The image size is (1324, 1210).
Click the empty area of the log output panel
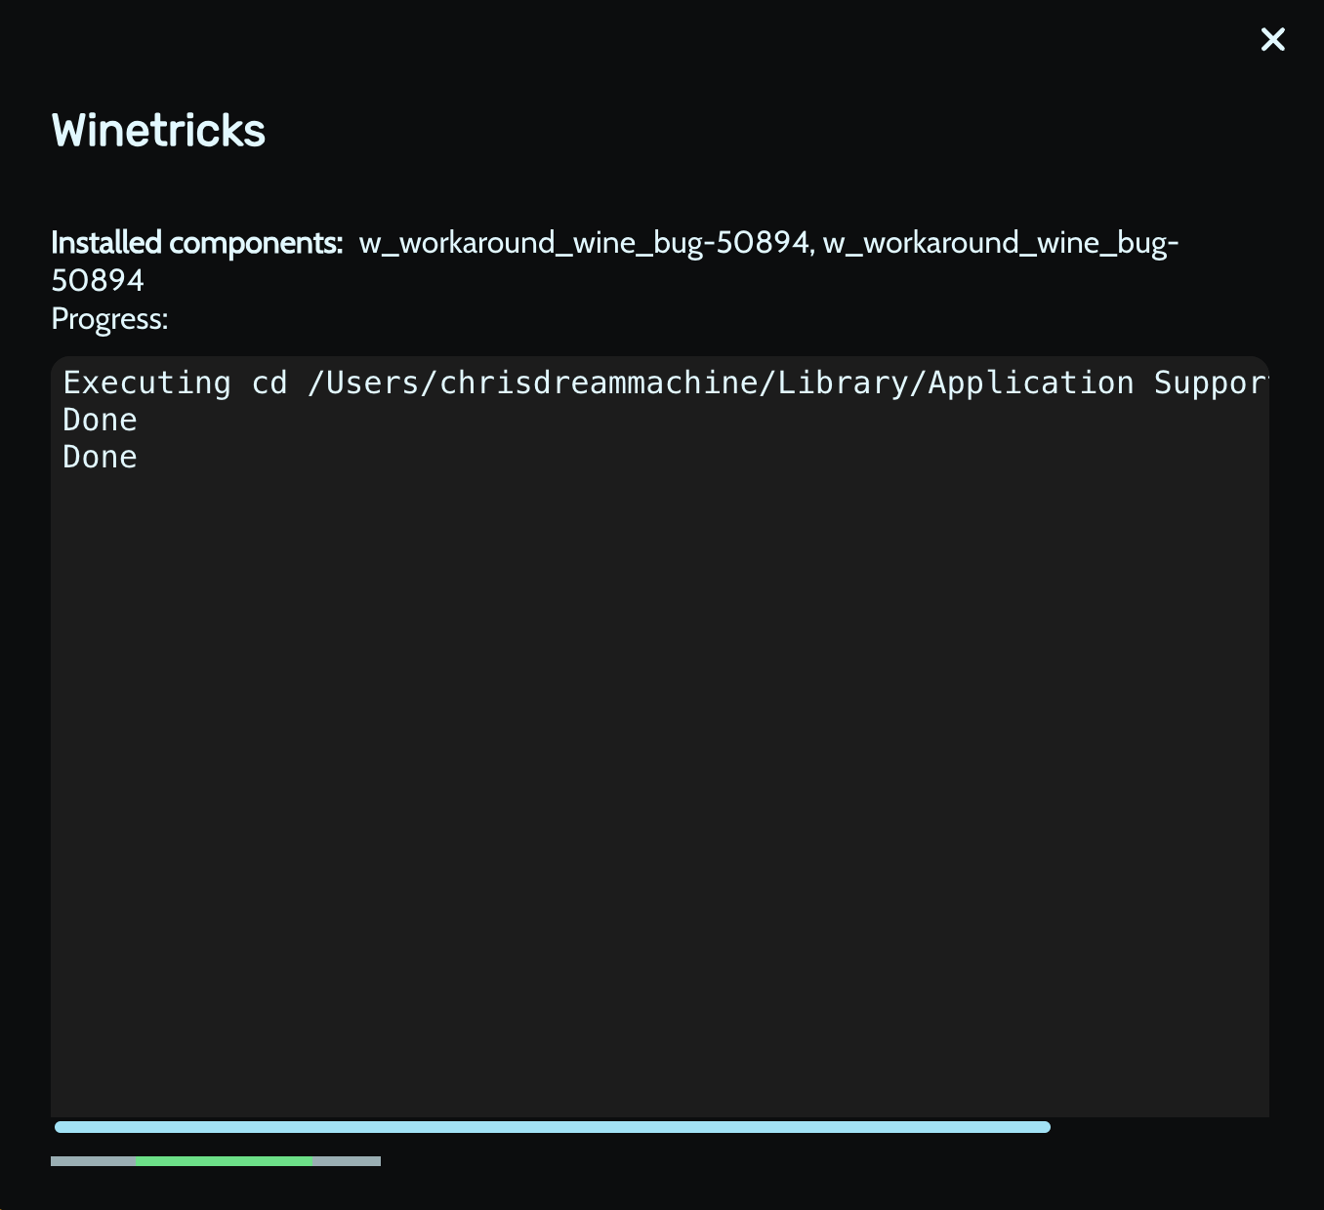coord(660,781)
